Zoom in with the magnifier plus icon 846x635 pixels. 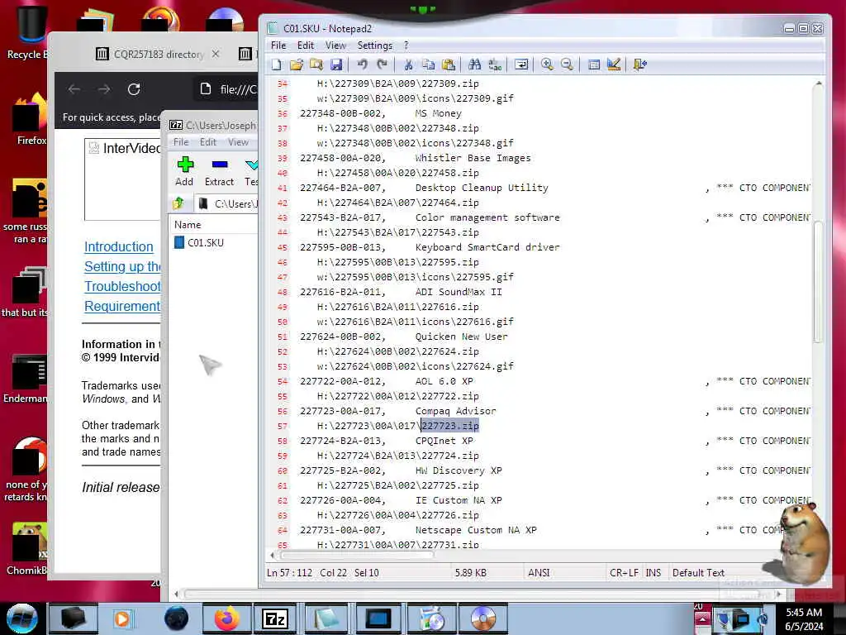547,64
